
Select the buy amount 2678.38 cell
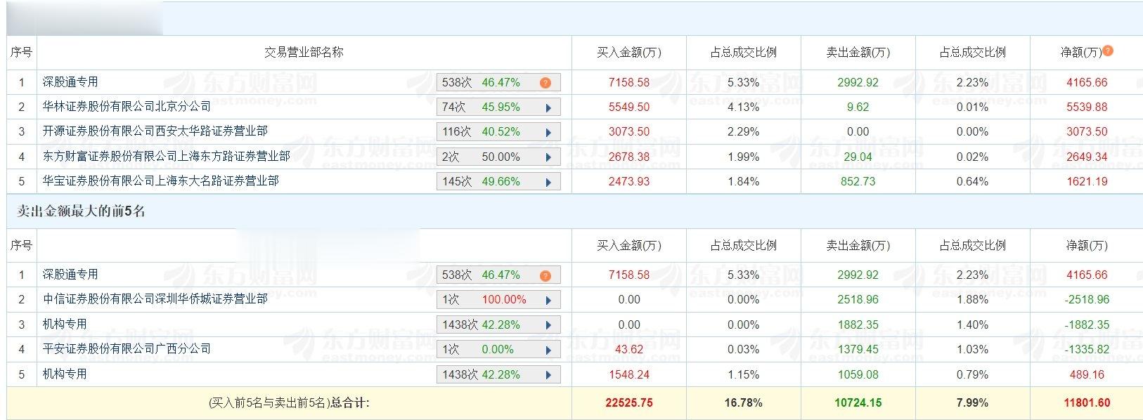629,157
